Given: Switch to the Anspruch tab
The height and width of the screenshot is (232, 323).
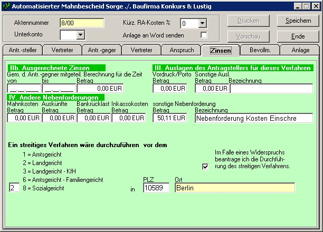Looking at the screenshot, I should tap(182, 50).
